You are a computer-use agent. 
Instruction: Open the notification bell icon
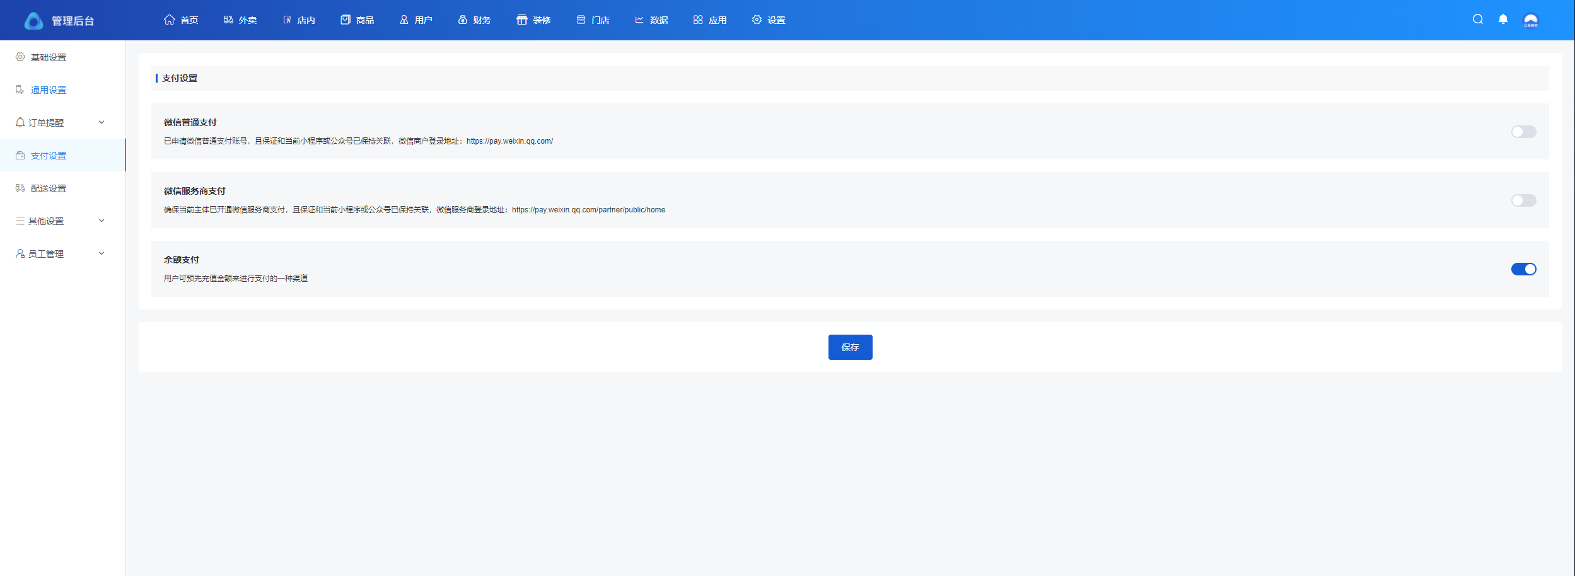1503,20
